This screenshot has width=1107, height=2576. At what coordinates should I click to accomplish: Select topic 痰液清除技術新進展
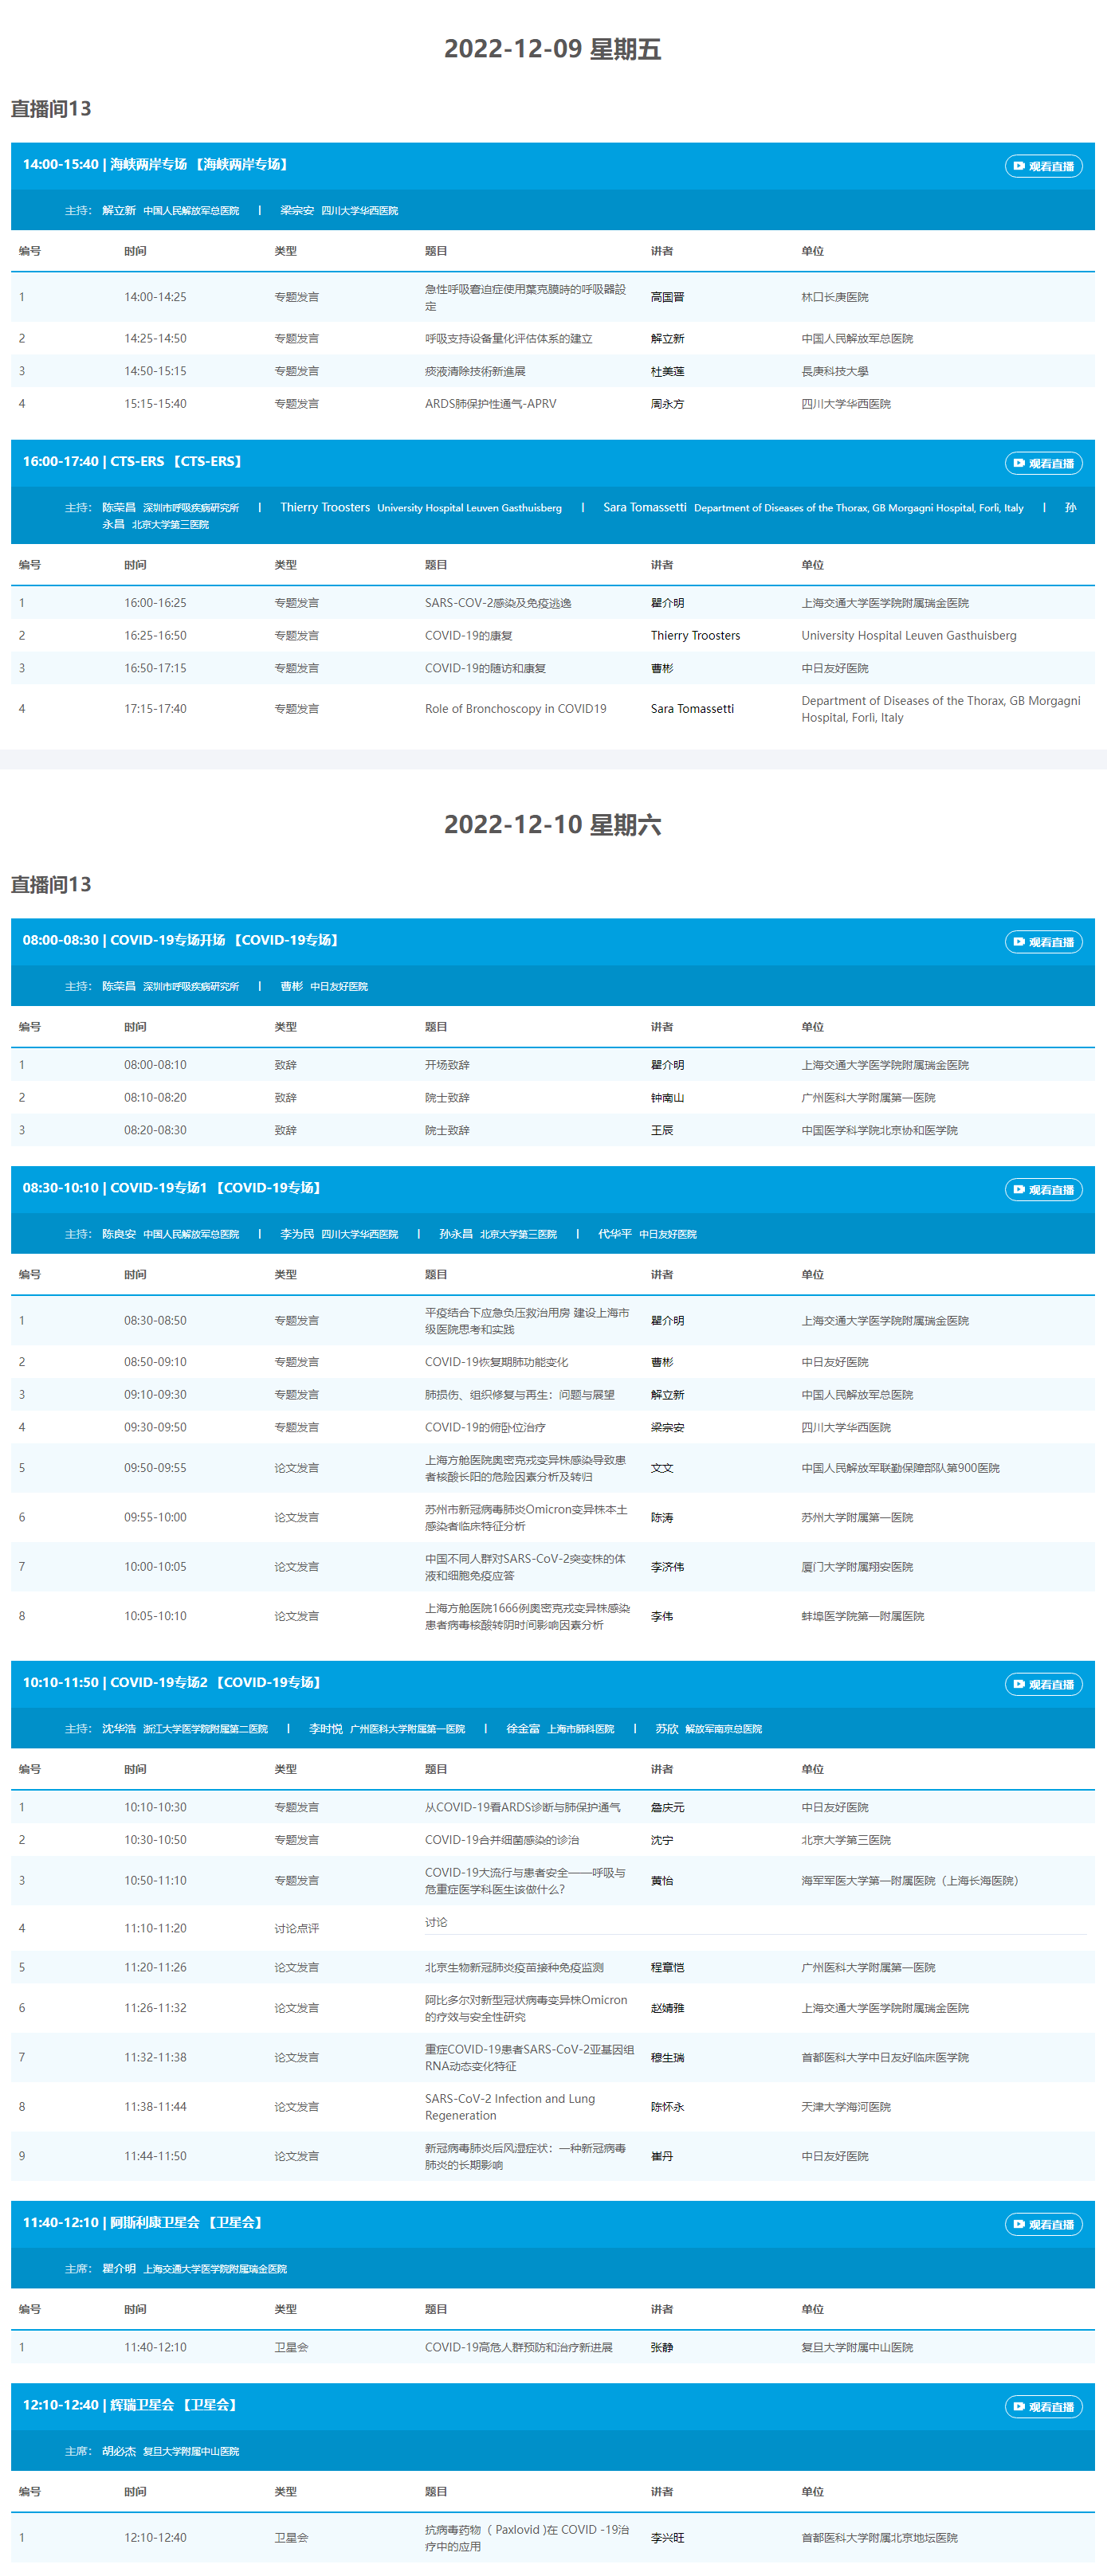pyautogui.click(x=474, y=372)
